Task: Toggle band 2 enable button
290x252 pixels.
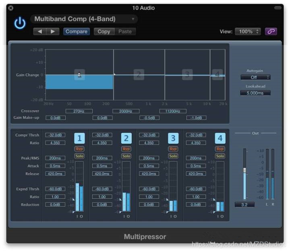Action: [x=126, y=138]
